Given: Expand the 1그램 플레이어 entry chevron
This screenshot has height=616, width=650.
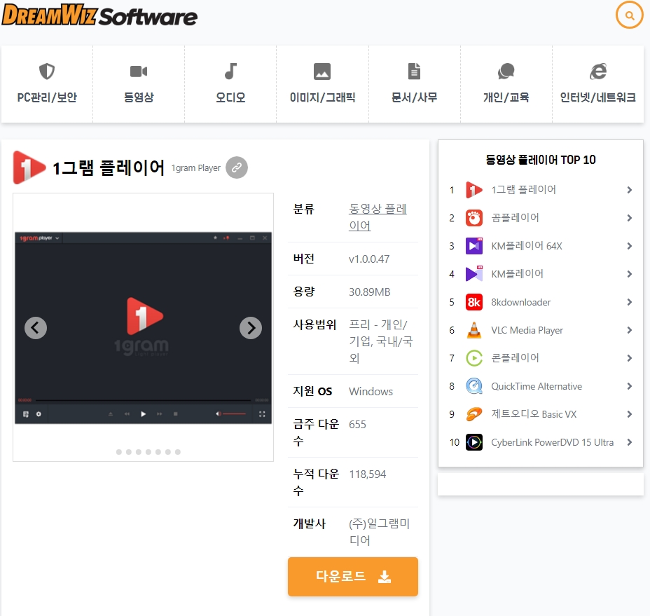Looking at the screenshot, I should [x=628, y=190].
